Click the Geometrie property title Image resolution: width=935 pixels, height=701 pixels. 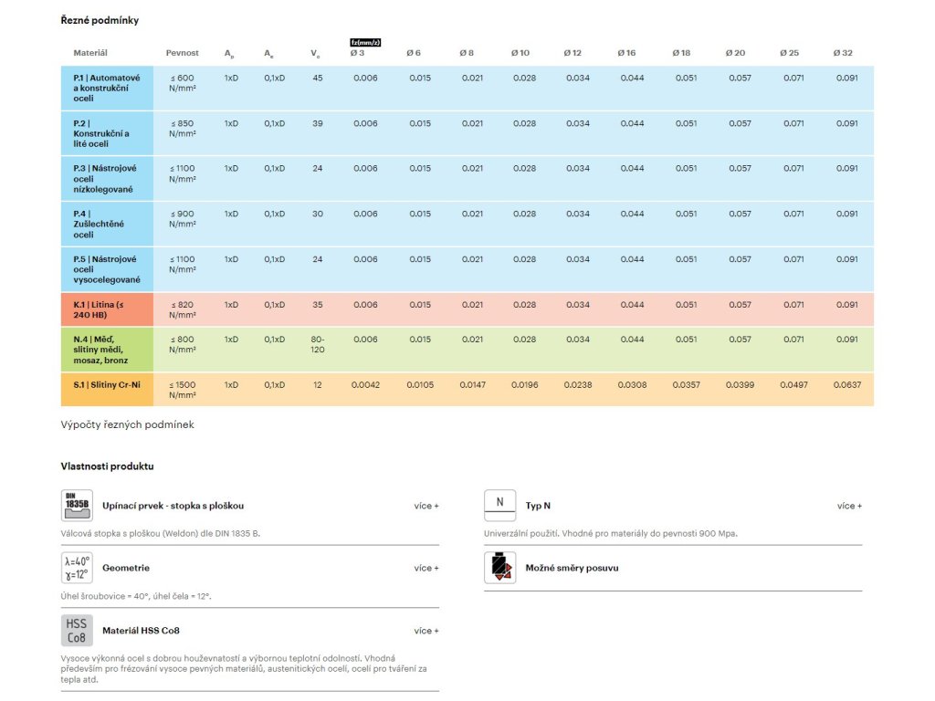126,568
